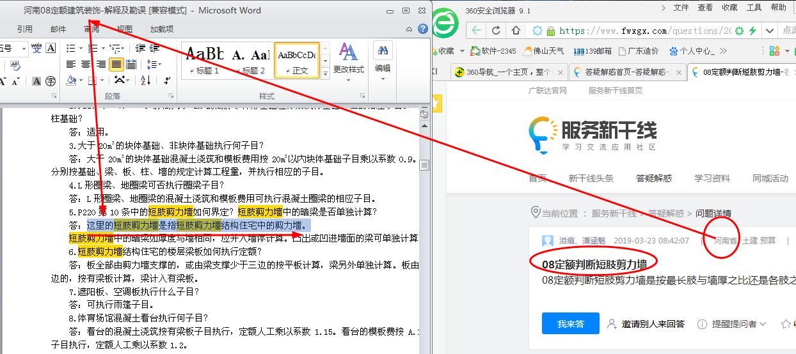
Task: Click 邀请别人来回答 link
Action: click(646, 324)
